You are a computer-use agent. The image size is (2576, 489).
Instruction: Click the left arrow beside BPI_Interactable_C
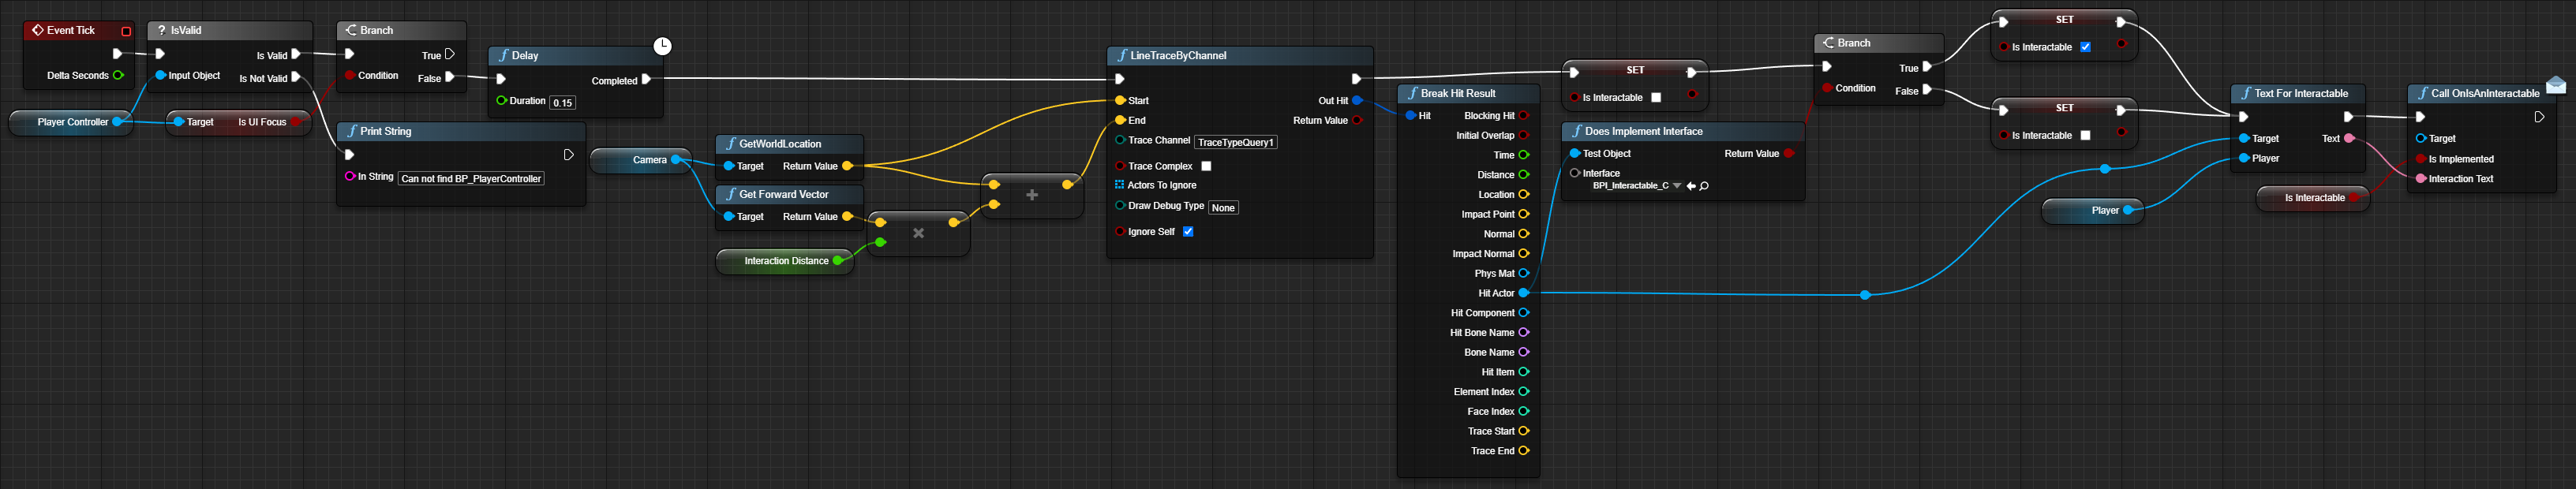point(1691,186)
